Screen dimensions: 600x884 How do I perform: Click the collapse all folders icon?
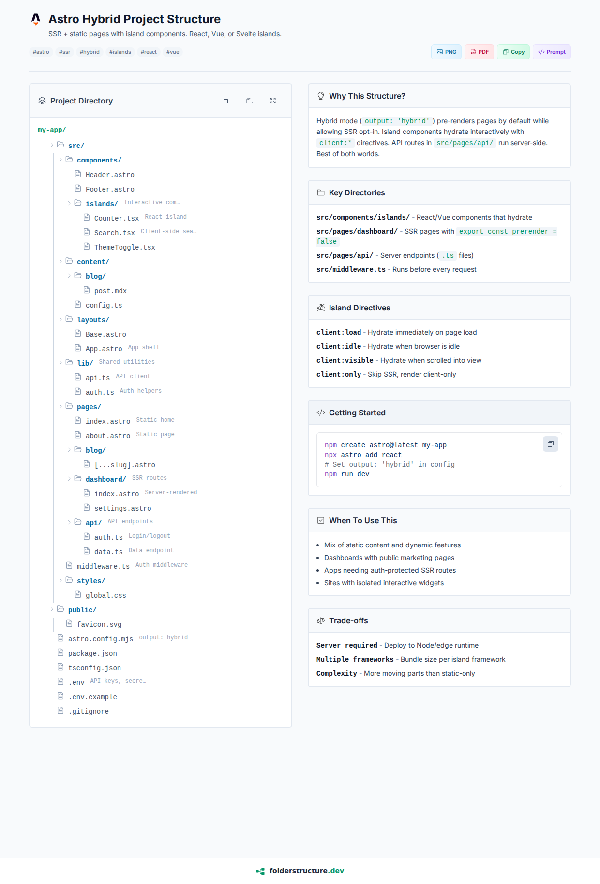tap(250, 101)
